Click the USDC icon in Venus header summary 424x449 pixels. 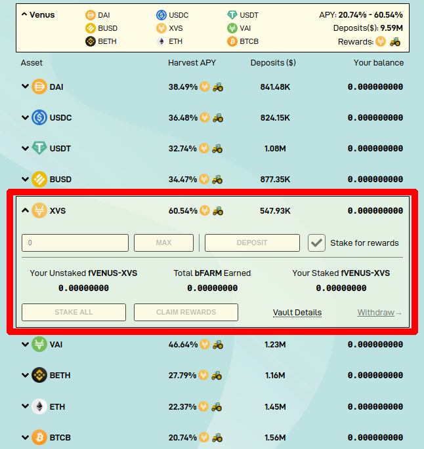click(x=161, y=15)
